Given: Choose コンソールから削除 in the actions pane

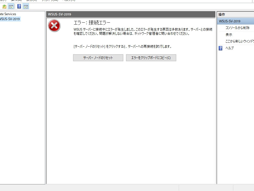Looking at the screenshot, I should click(x=237, y=28).
